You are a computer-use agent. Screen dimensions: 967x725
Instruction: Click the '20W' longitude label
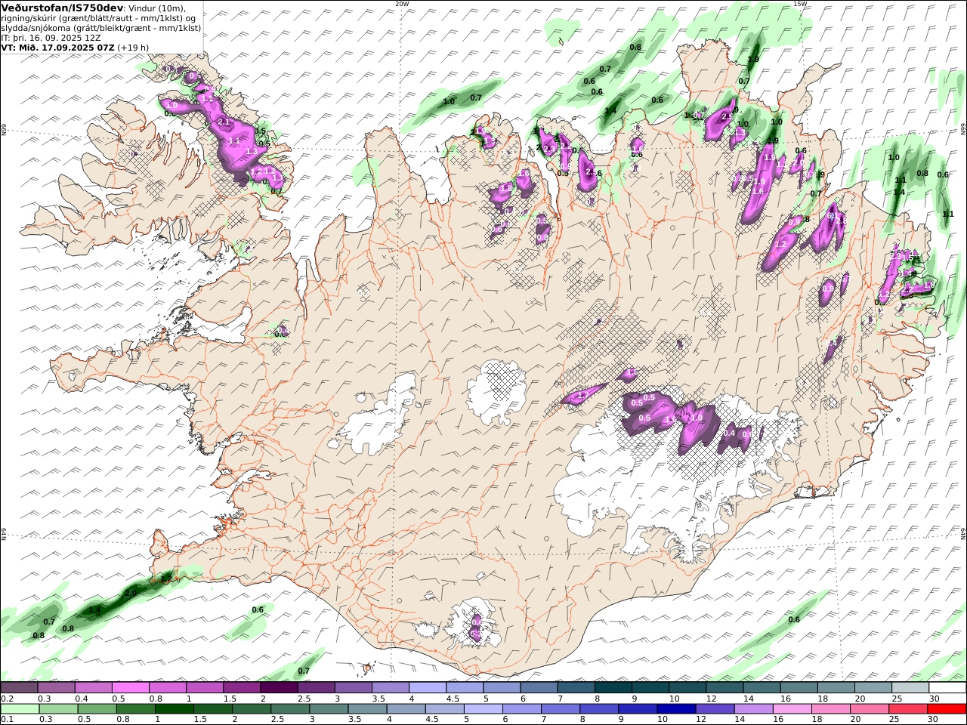(x=402, y=4)
